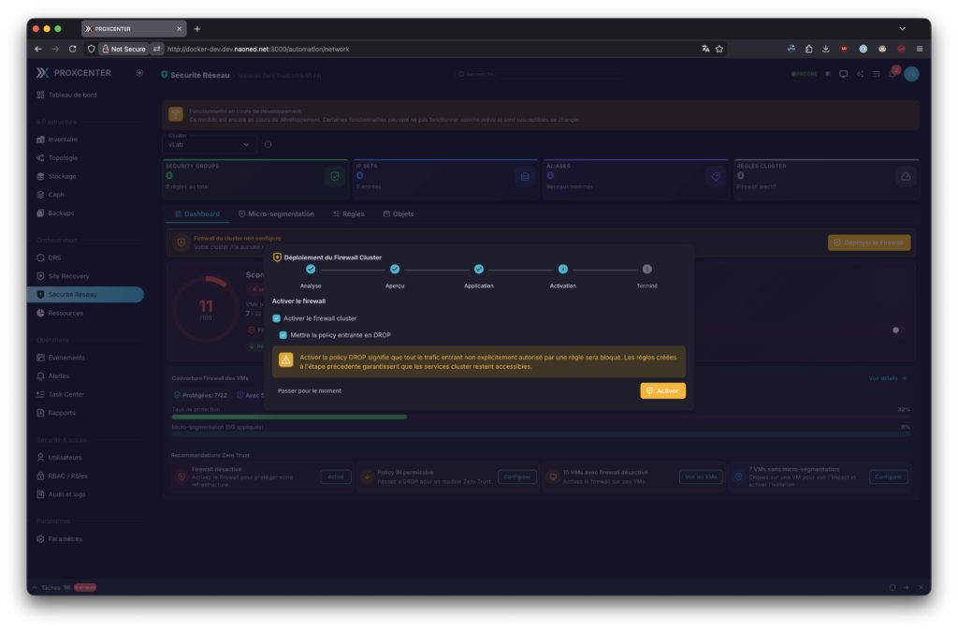Open the browser tab list chevron
Screen dimensions: 958x631
902,29
